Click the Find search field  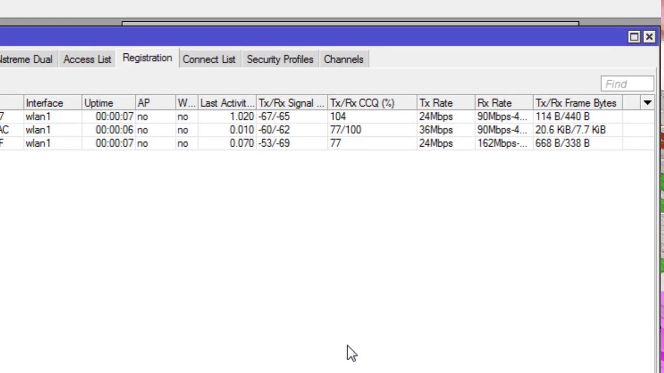pos(627,84)
